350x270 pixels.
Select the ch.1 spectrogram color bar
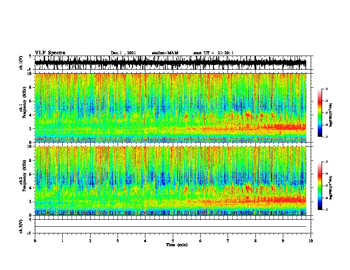320,113
